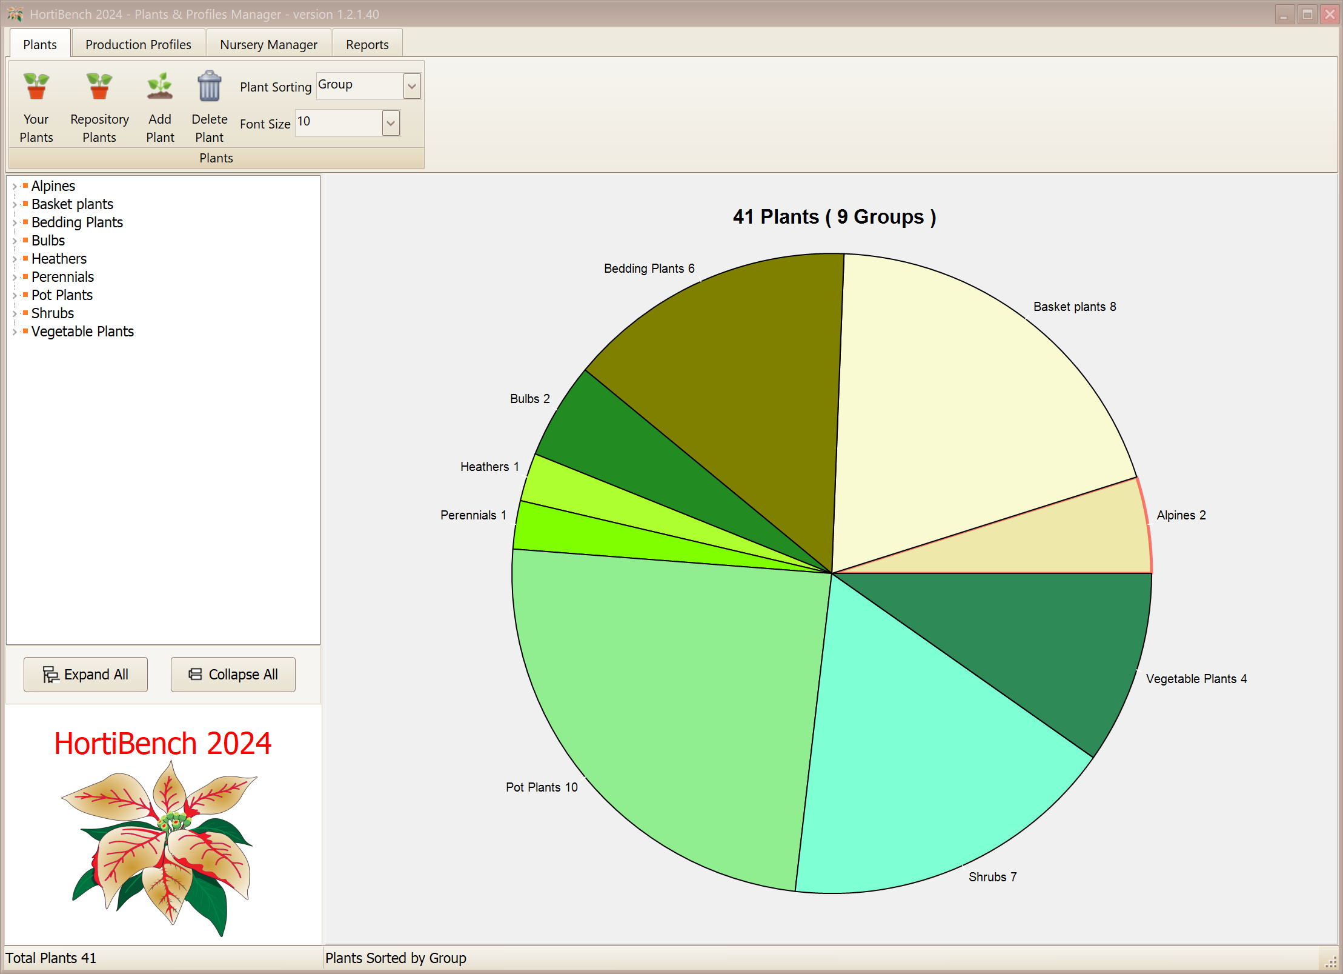Image resolution: width=1343 pixels, height=974 pixels.
Task: Click the Expand All button
Action: click(x=85, y=674)
